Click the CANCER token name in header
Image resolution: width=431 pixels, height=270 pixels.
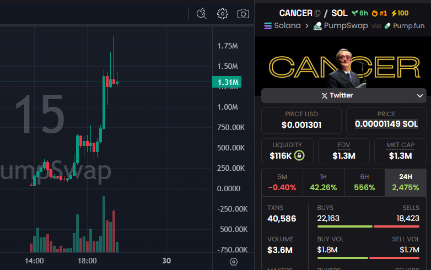coord(296,13)
